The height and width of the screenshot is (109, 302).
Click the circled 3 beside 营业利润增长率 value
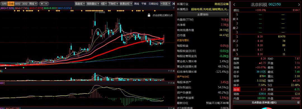pos(227,67)
